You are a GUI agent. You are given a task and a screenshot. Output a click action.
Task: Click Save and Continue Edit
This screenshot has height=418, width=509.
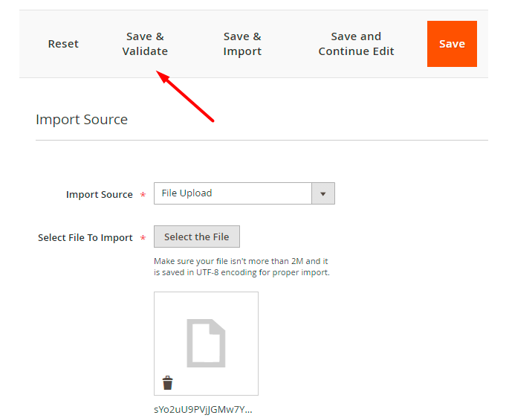356,44
